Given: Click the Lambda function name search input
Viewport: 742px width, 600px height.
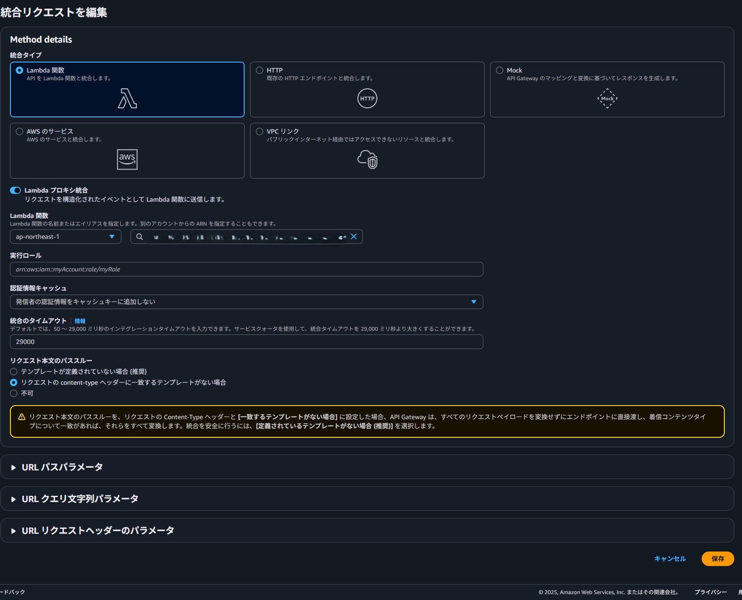Looking at the screenshot, I should [x=246, y=237].
